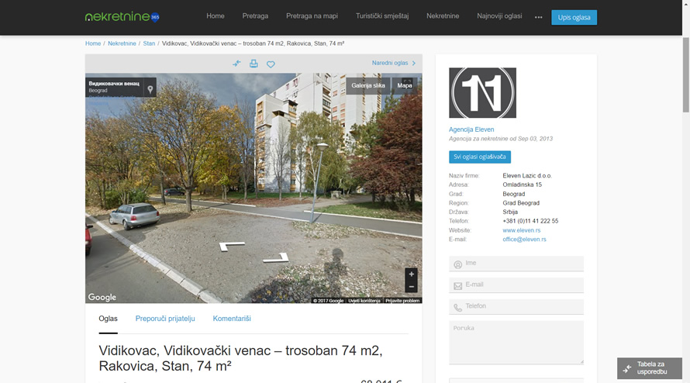
Task: Go to next listing via Naredni oglas
Action: point(394,64)
